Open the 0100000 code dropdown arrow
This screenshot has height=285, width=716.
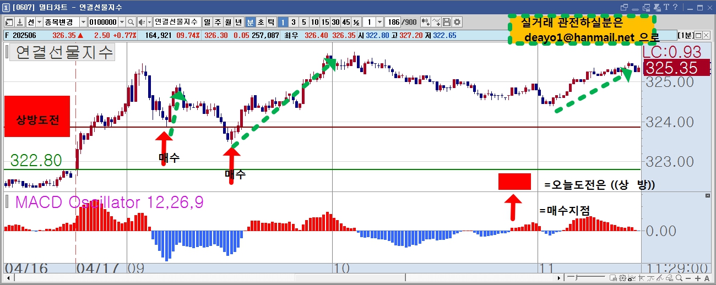pos(122,22)
